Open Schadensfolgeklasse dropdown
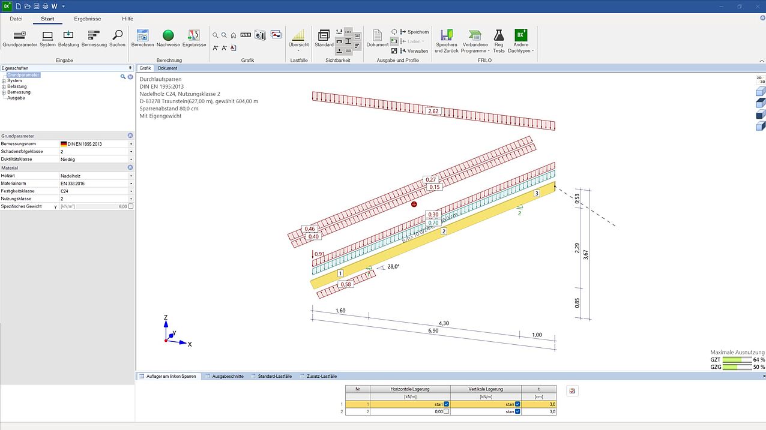 point(131,152)
